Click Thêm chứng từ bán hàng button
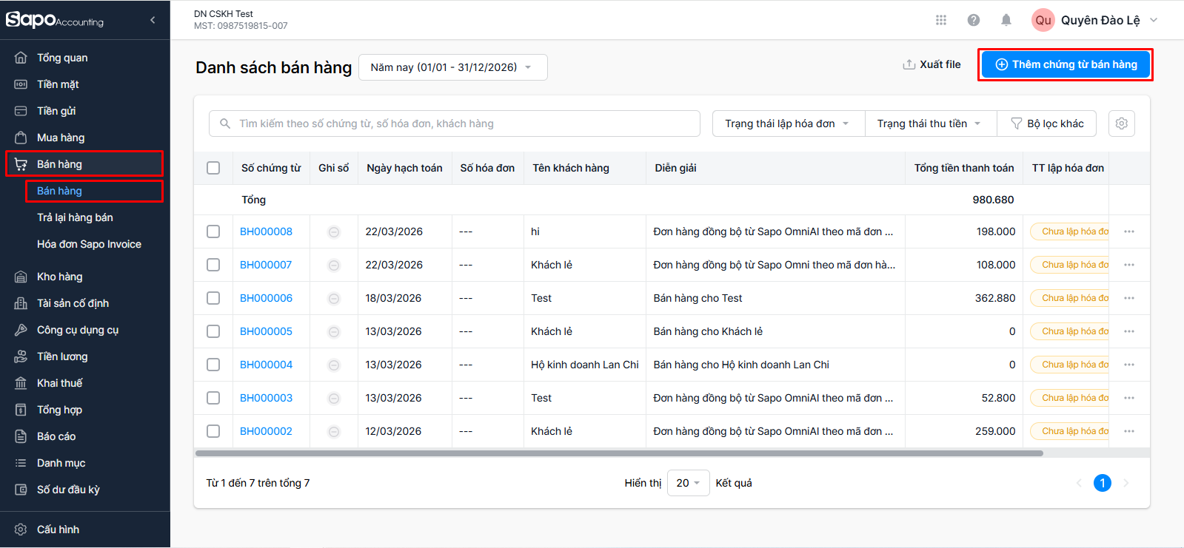 coord(1066,64)
